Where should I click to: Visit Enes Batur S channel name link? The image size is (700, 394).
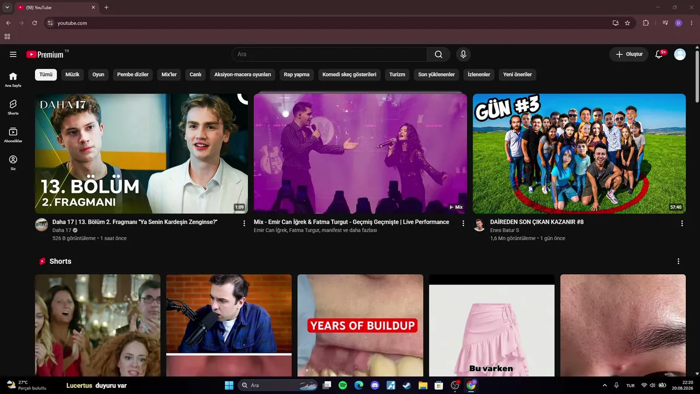[505, 230]
